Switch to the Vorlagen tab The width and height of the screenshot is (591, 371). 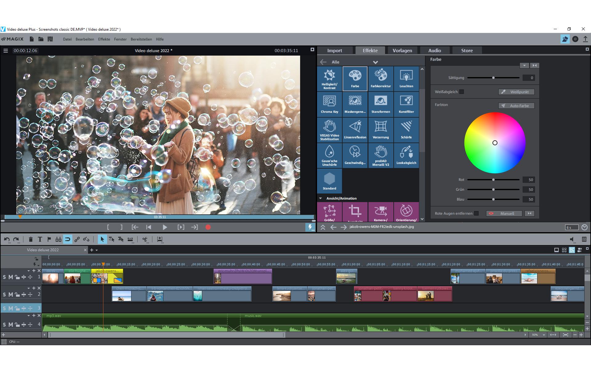coord(402,50)
